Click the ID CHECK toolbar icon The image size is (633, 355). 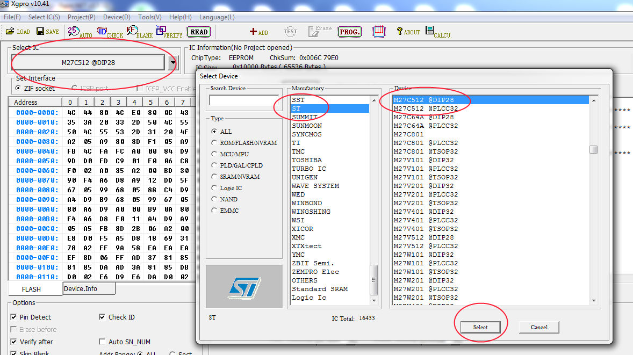[x=110, y=32]
